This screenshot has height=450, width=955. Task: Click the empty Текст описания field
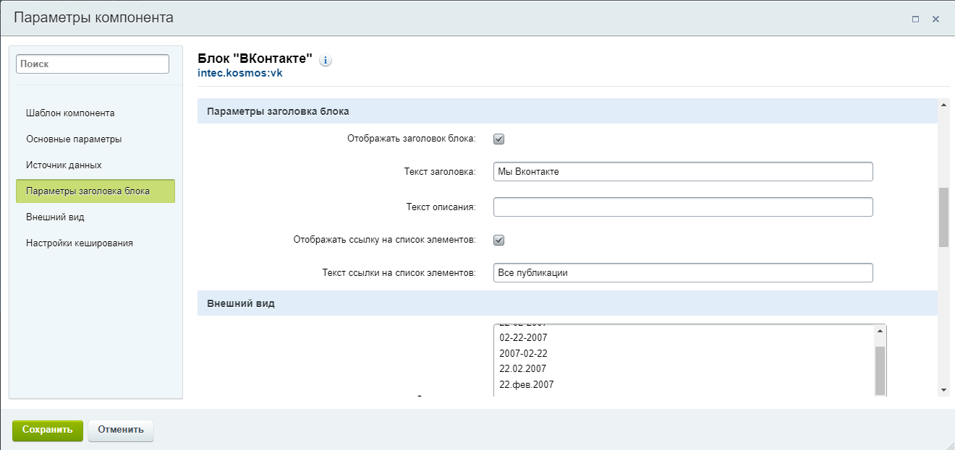click(x=683, y=207)
